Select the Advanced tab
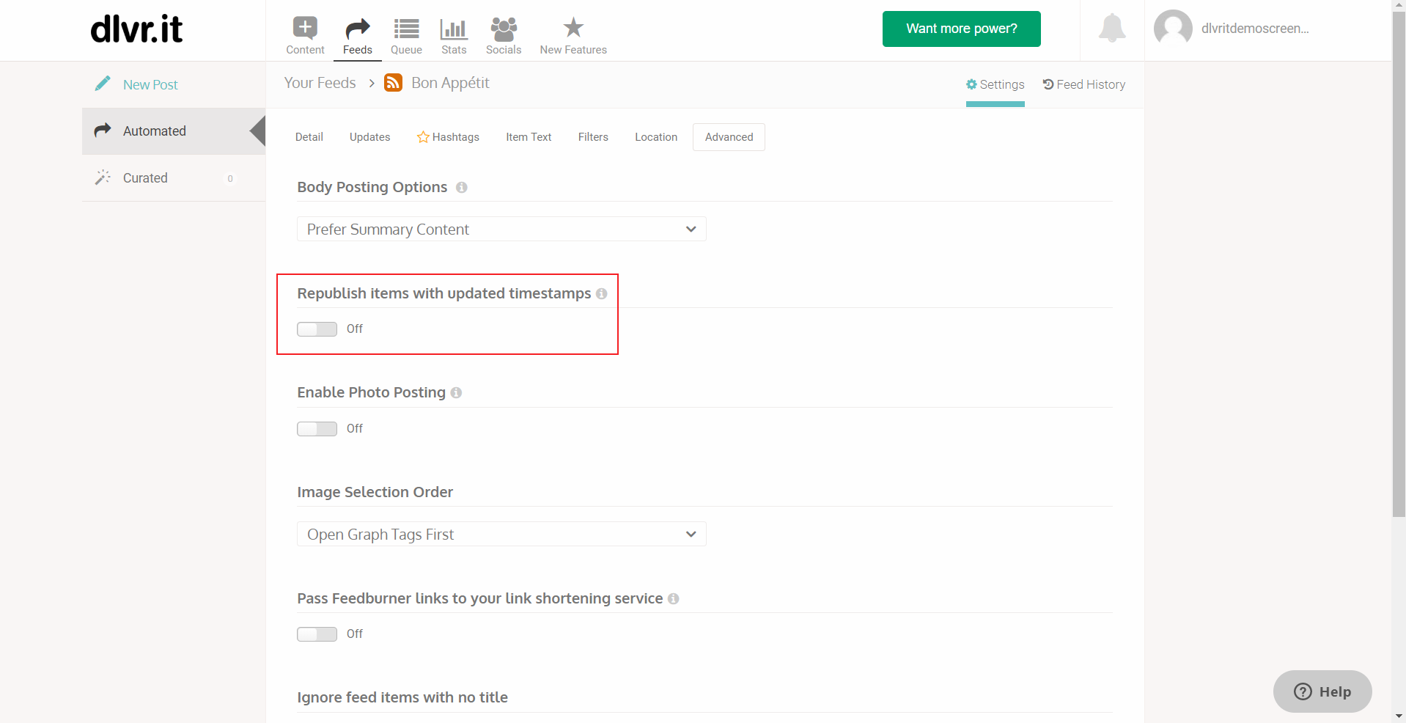 [x=729, y=137]
